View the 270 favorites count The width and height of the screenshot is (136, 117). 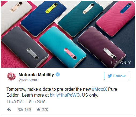click(x=45, y=109)
